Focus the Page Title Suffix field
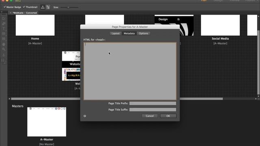 pos(153,109)
